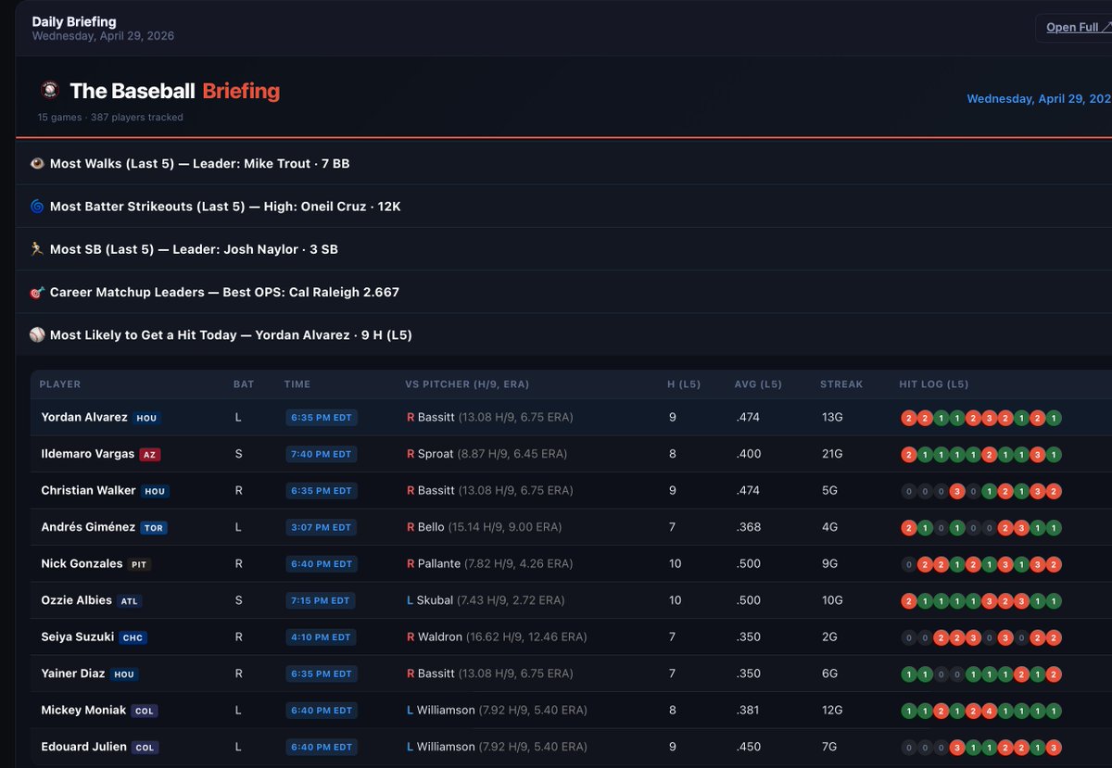Click 6:35 PM EDT time in Yordan Alvarez row
The width and height of the screenshot is (1112, 768).
point(322,418)
